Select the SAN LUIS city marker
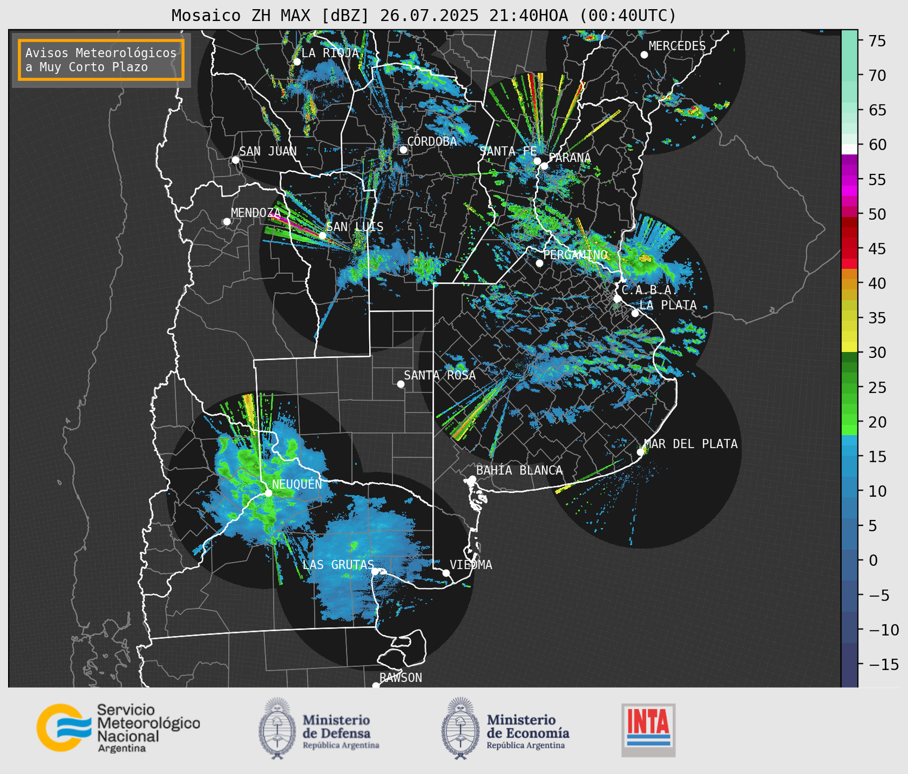908x774 pixels. (x=322, y=235)
